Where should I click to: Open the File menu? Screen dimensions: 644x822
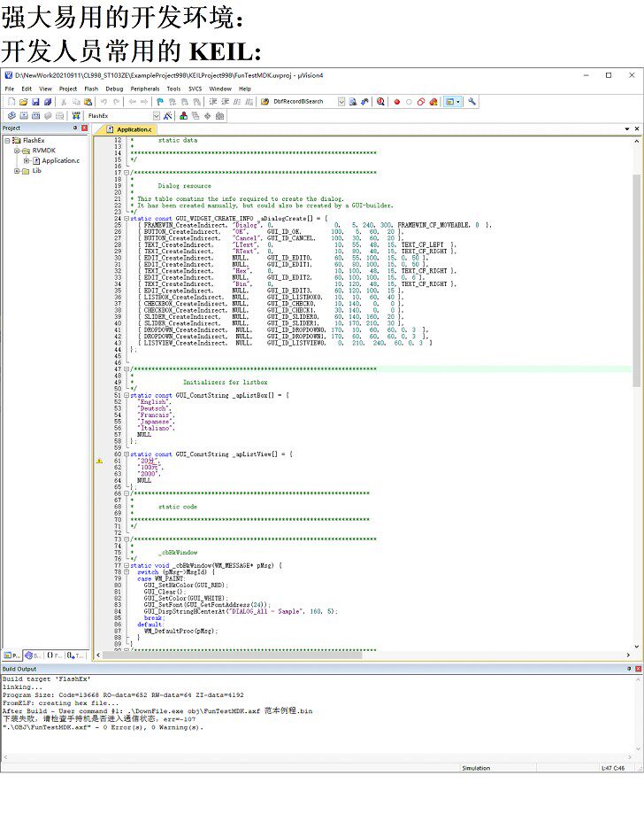(10, 89)
